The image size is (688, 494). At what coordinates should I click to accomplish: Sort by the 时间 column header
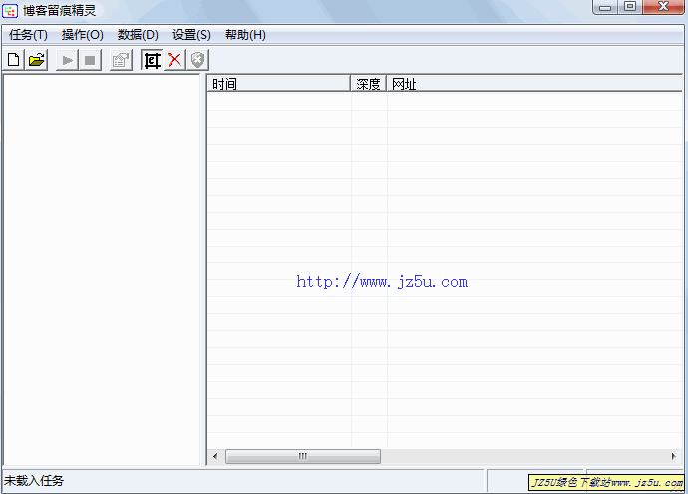coord(279,84)
